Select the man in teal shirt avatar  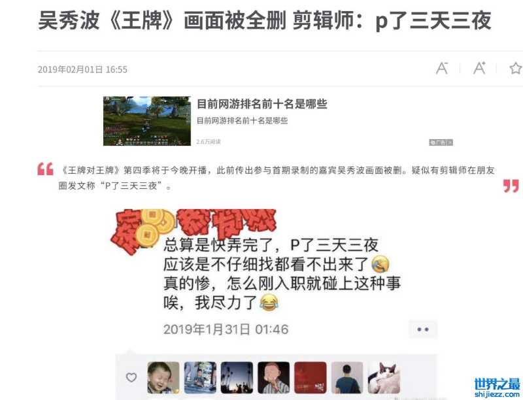(x=347, y=378)
